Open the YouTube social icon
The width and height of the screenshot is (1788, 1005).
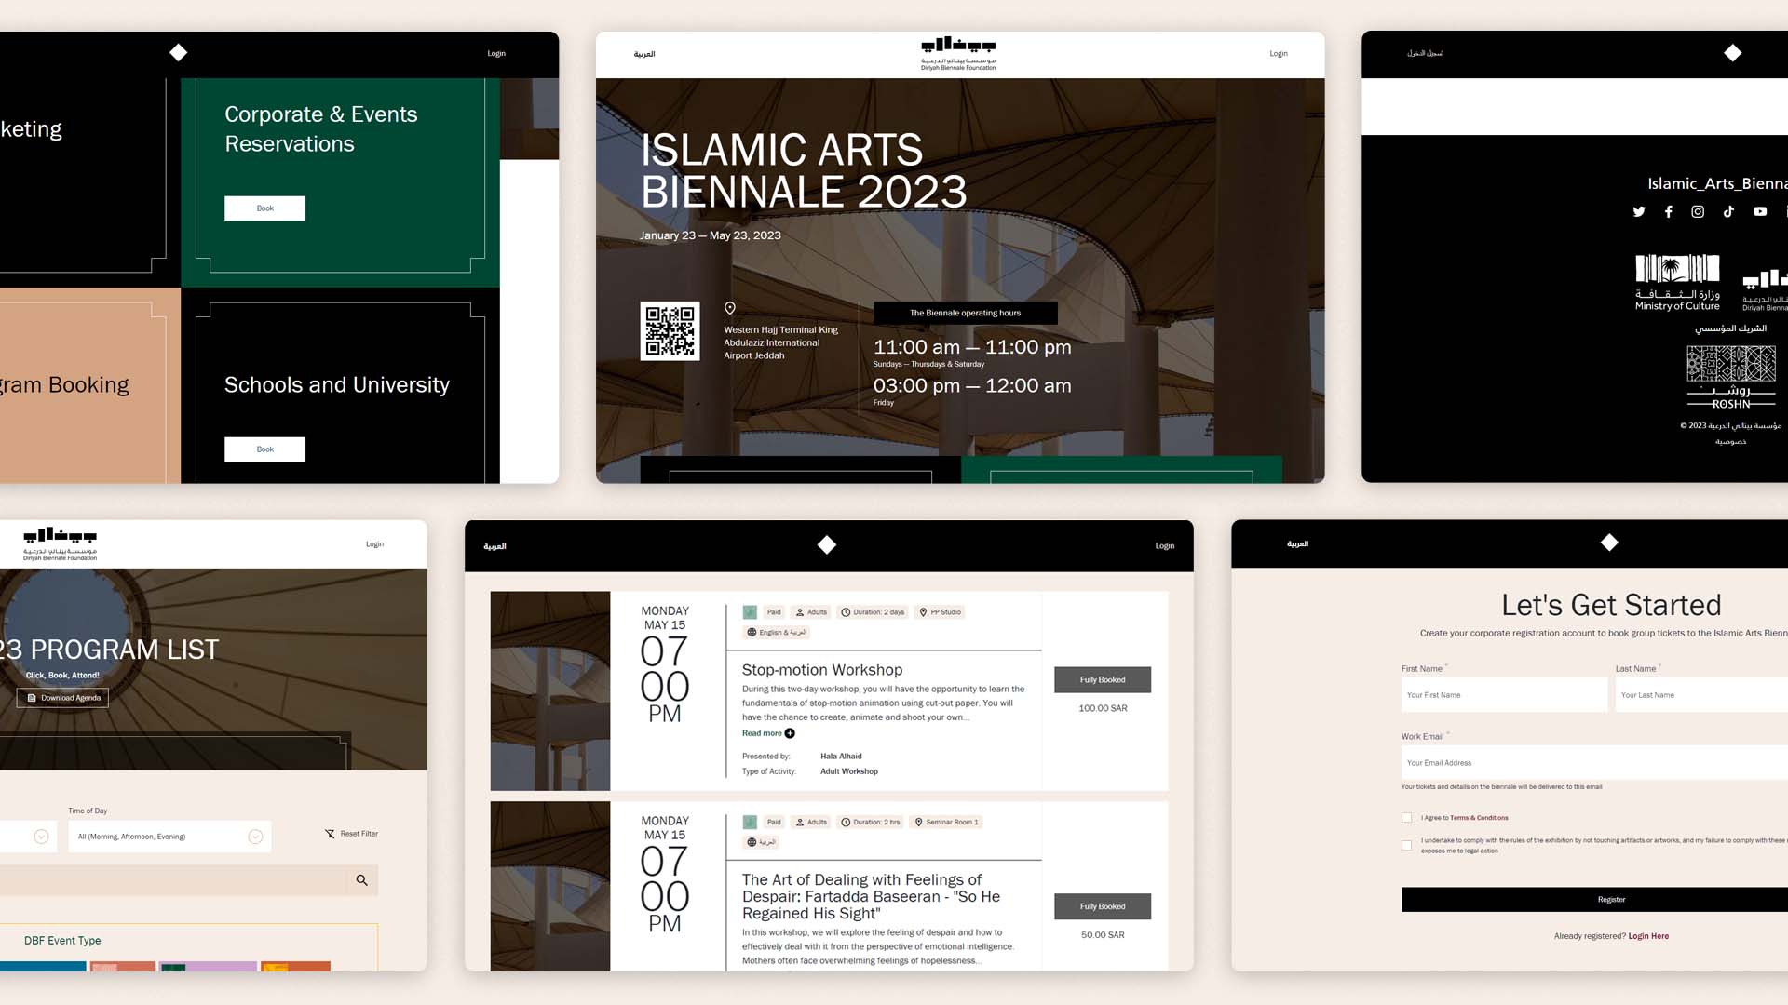pos(1760,211)
